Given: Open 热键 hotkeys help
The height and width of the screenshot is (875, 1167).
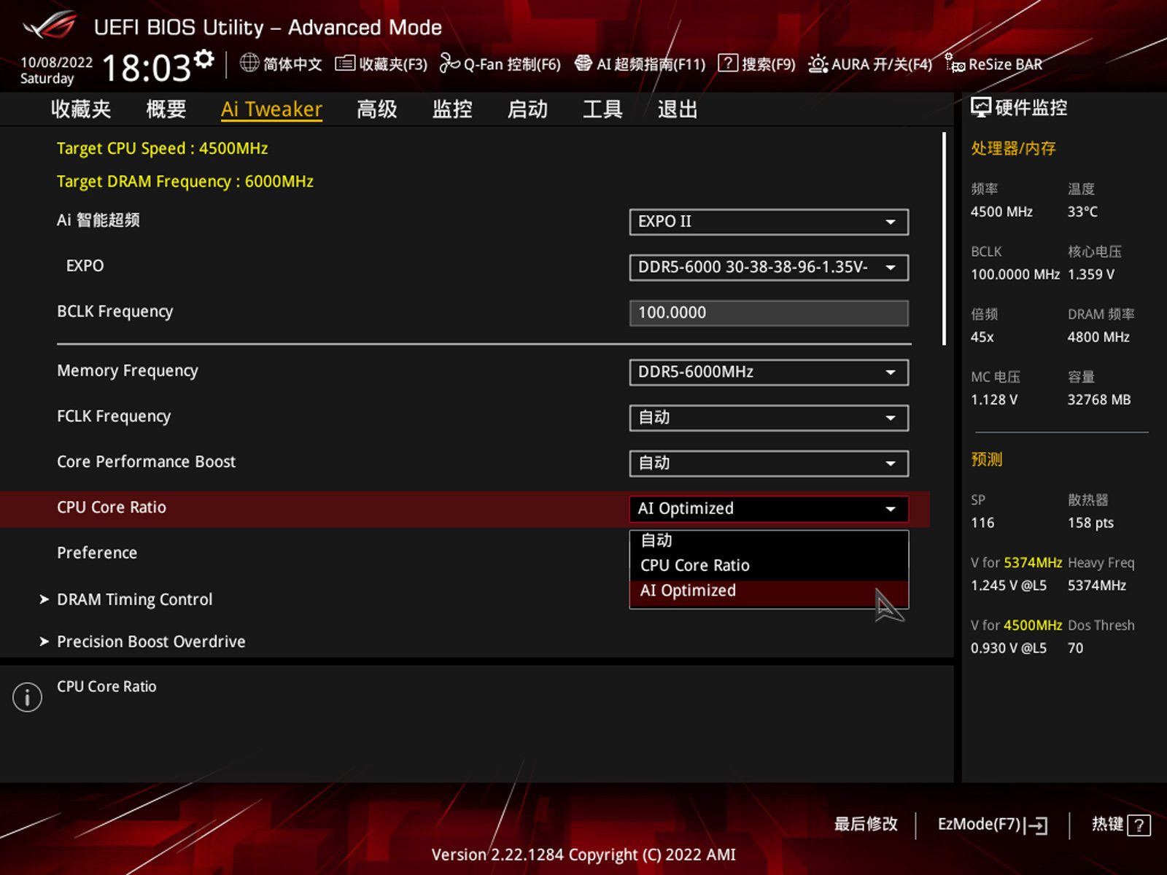Looking at the screenshot, I should click(x=1121, y=825).
